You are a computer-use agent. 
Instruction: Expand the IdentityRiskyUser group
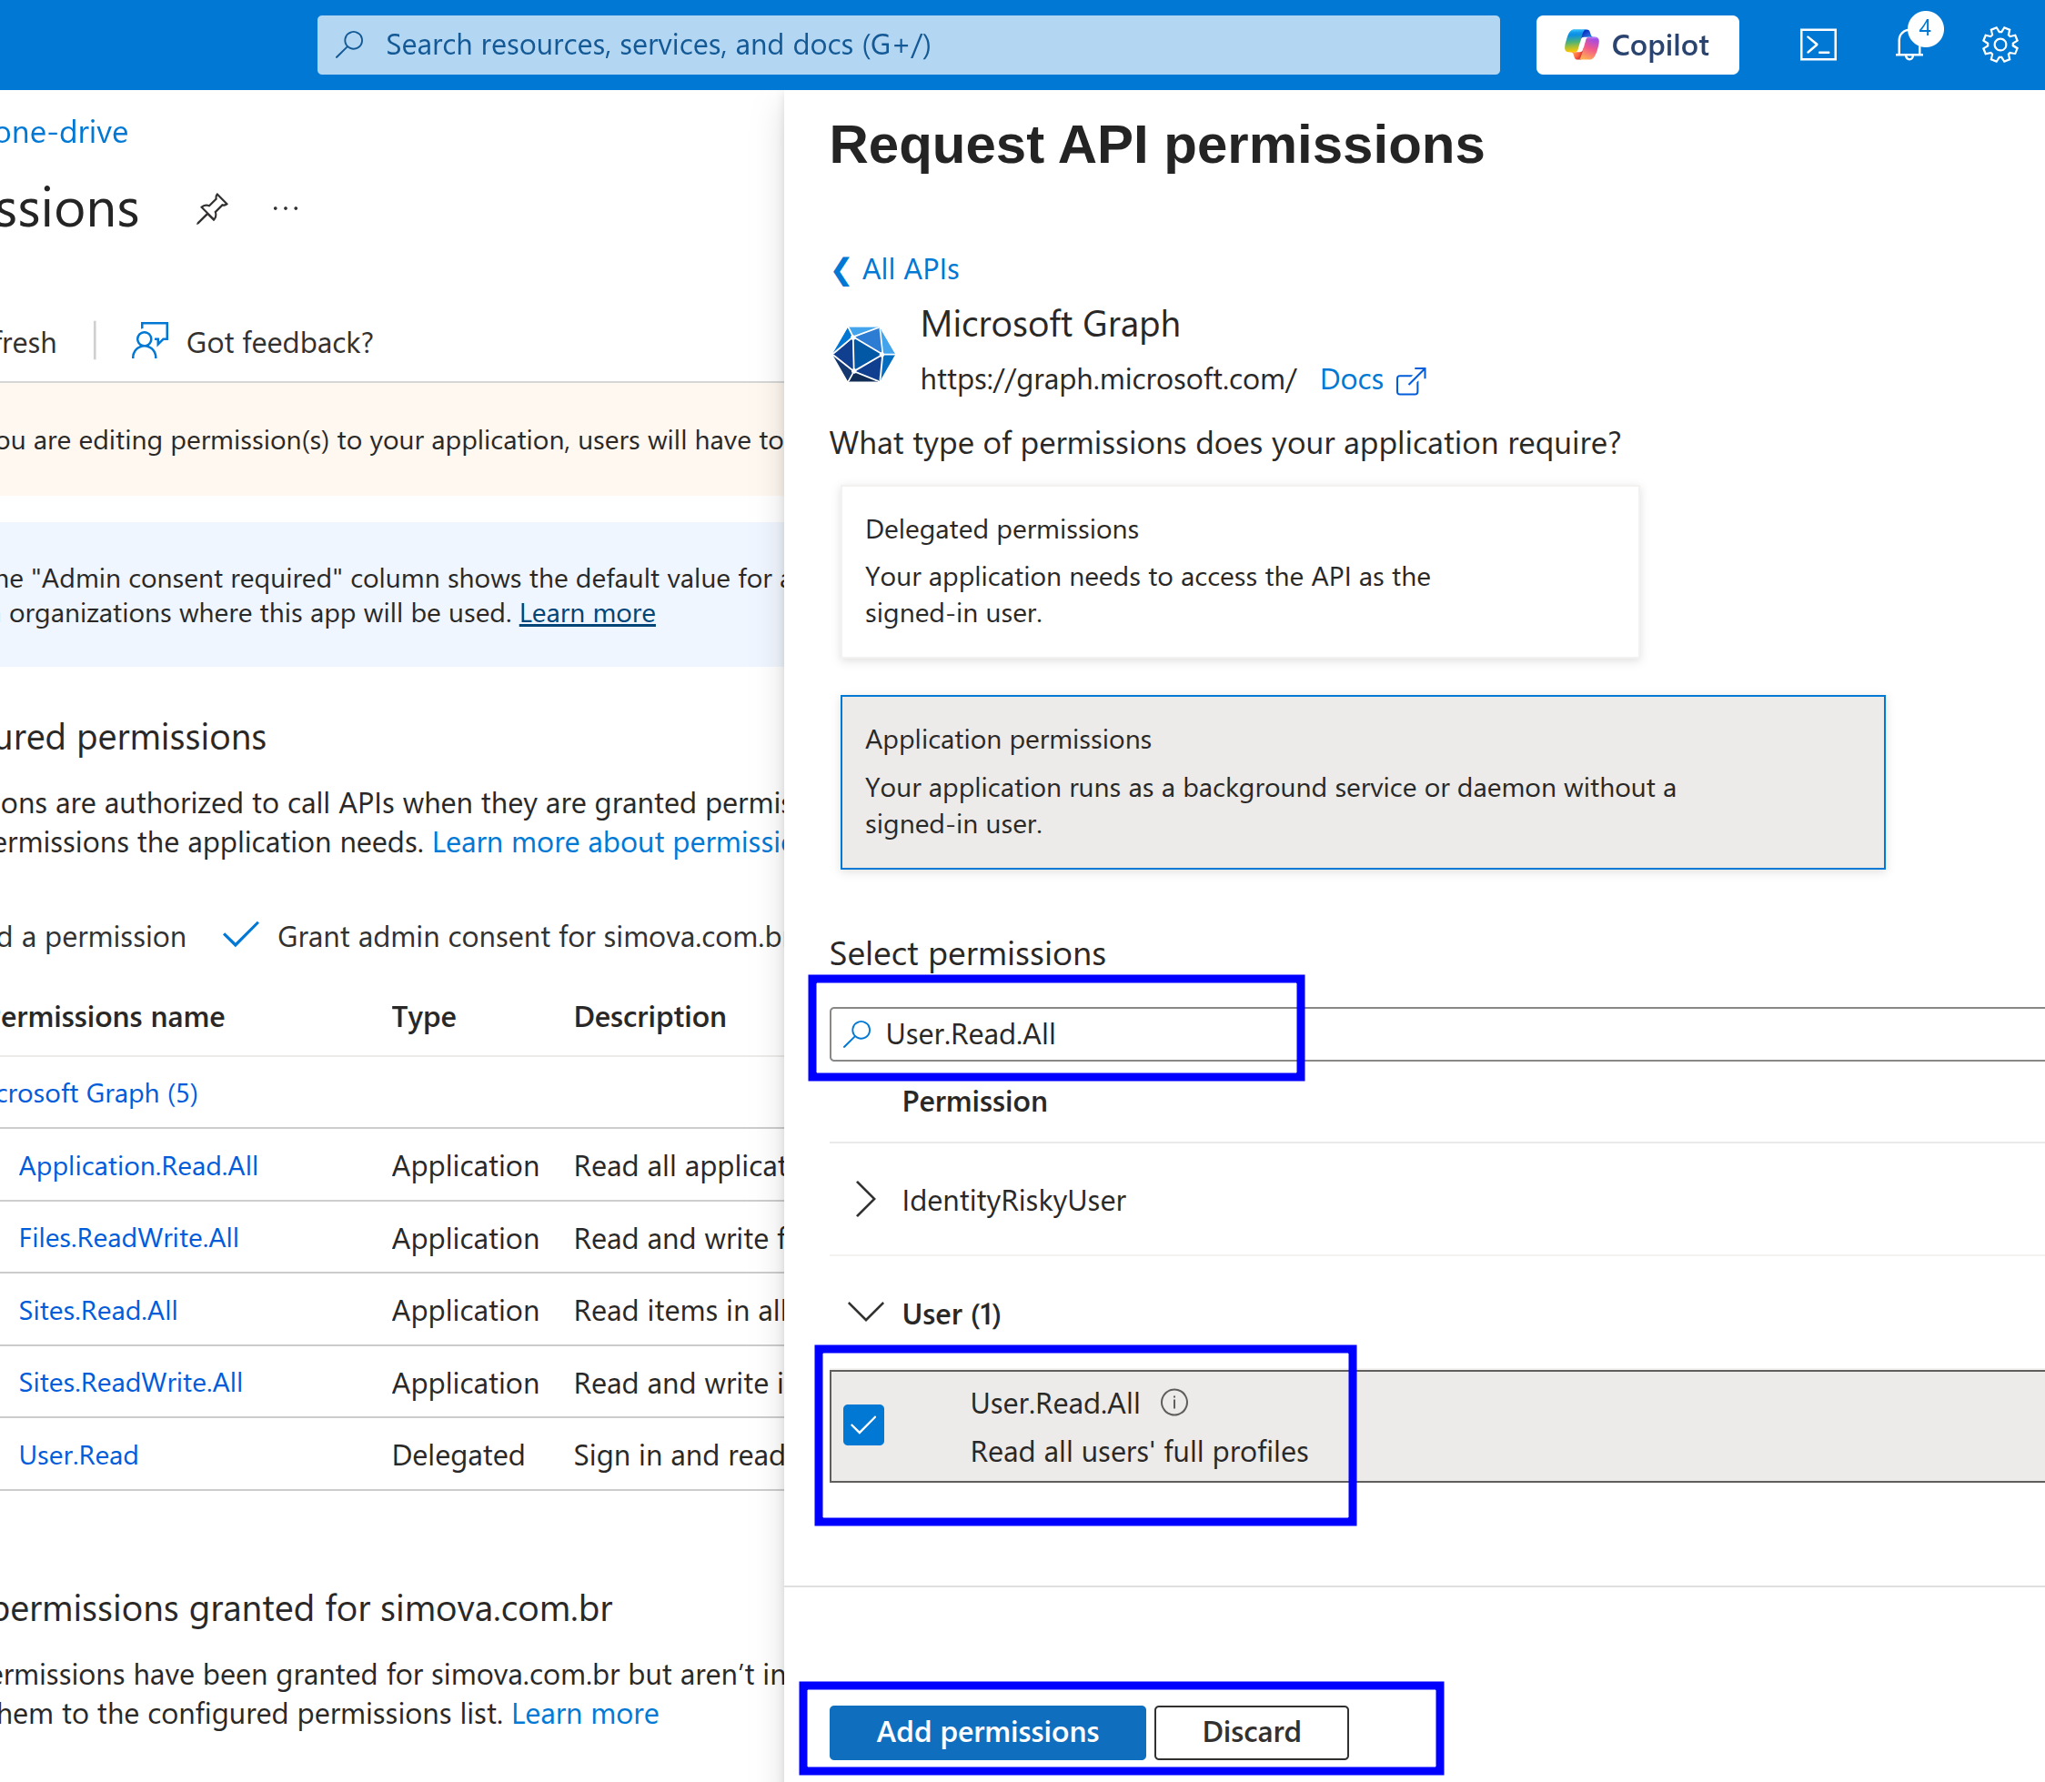[x=865, y=1200]
